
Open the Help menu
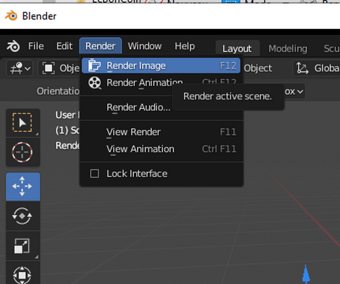tap(185, 46)
